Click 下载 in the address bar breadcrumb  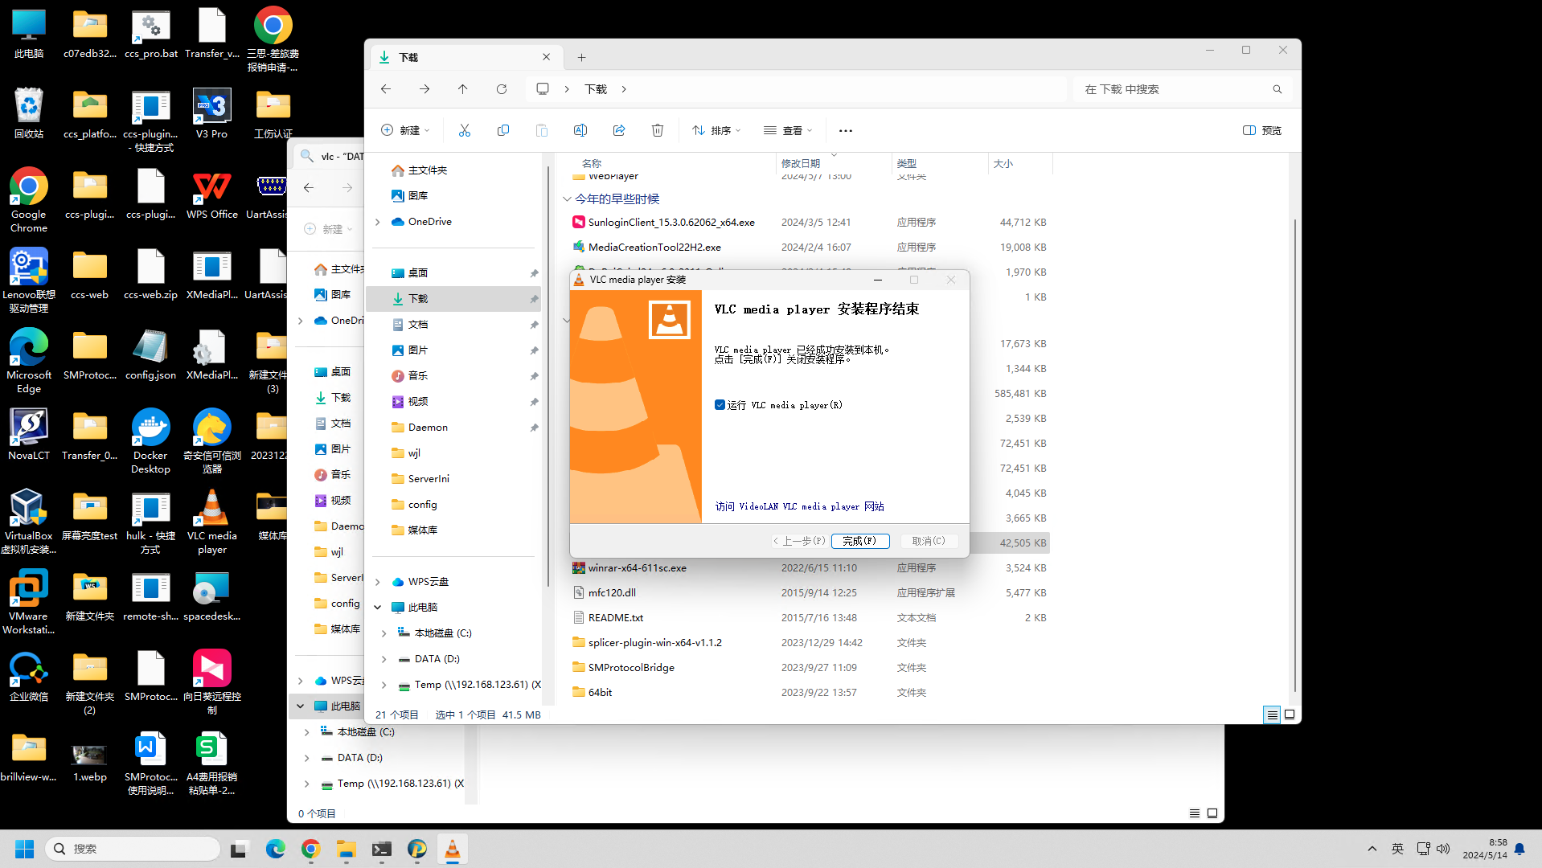pyautogui.click(x=596, y=89)
